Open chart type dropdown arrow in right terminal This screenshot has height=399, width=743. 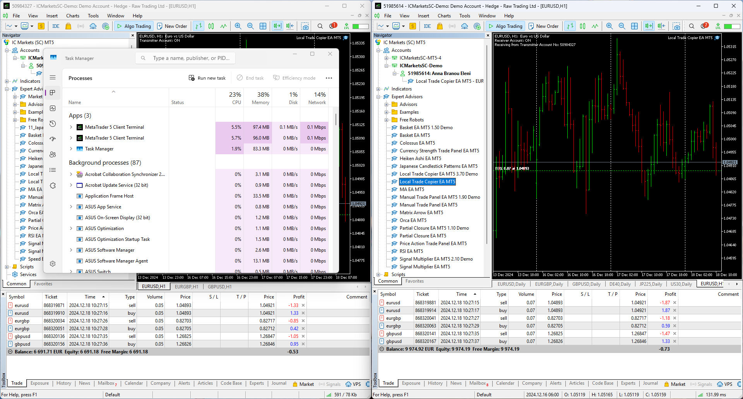[387, 26]
